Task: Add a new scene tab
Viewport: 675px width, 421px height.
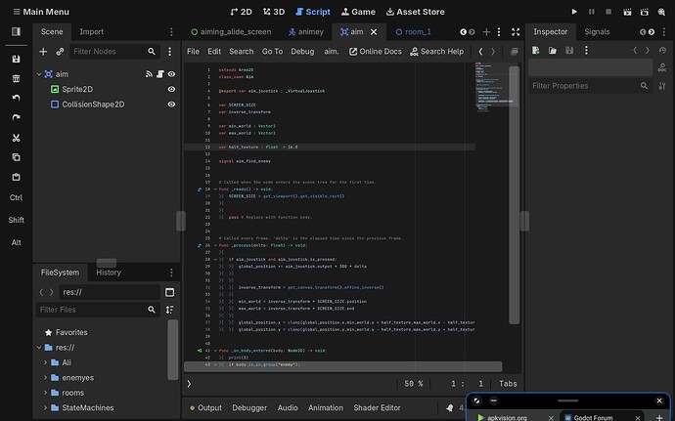Action: (x=486, y=32)
